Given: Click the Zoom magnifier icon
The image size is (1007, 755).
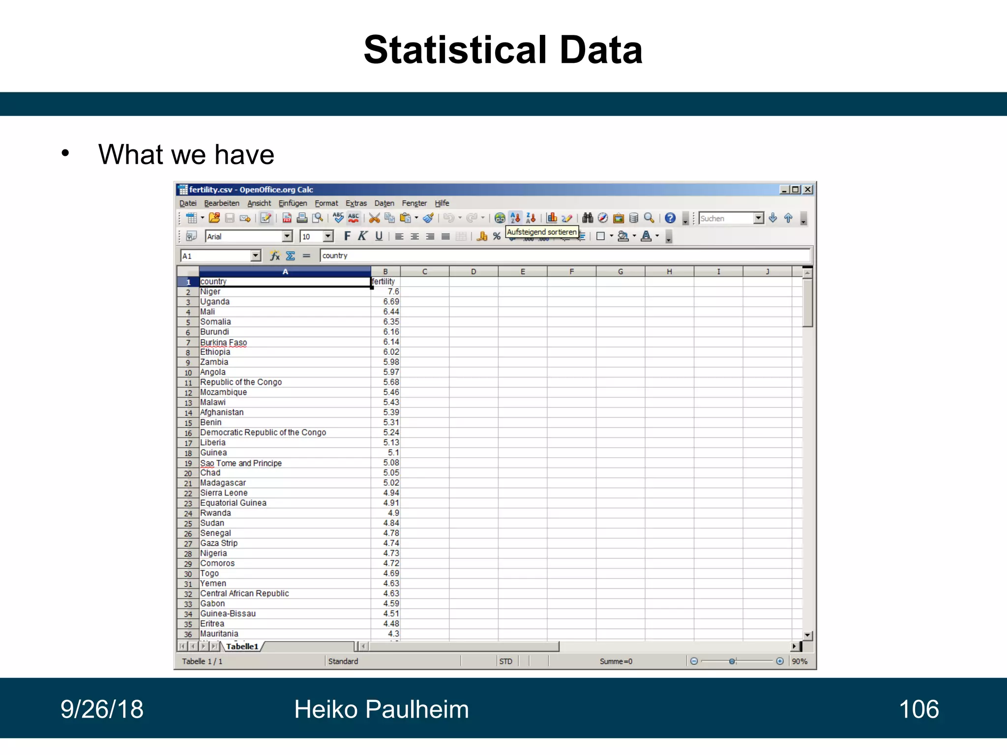Looking at the screenshot, I should pyautogui.click(x=649, y=218).
